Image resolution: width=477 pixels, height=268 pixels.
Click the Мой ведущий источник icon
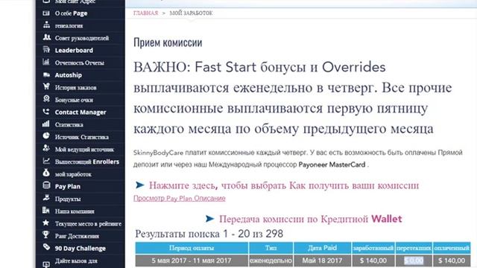[46, 148]
